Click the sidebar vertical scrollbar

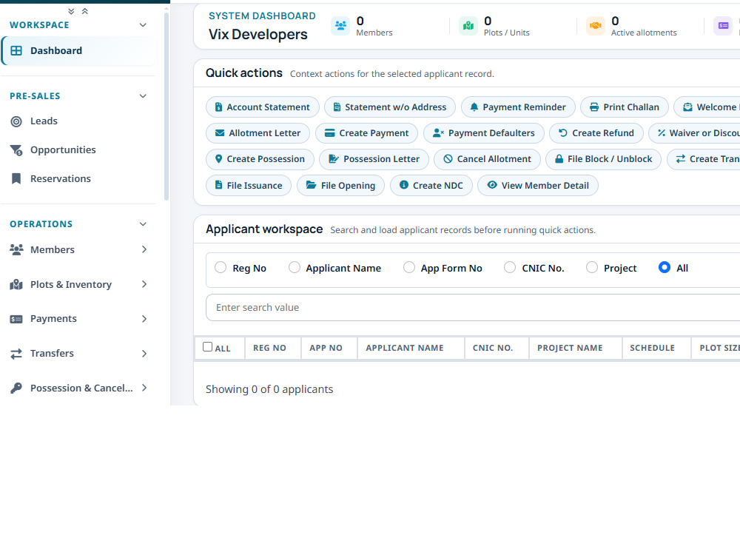pos(166,106)
